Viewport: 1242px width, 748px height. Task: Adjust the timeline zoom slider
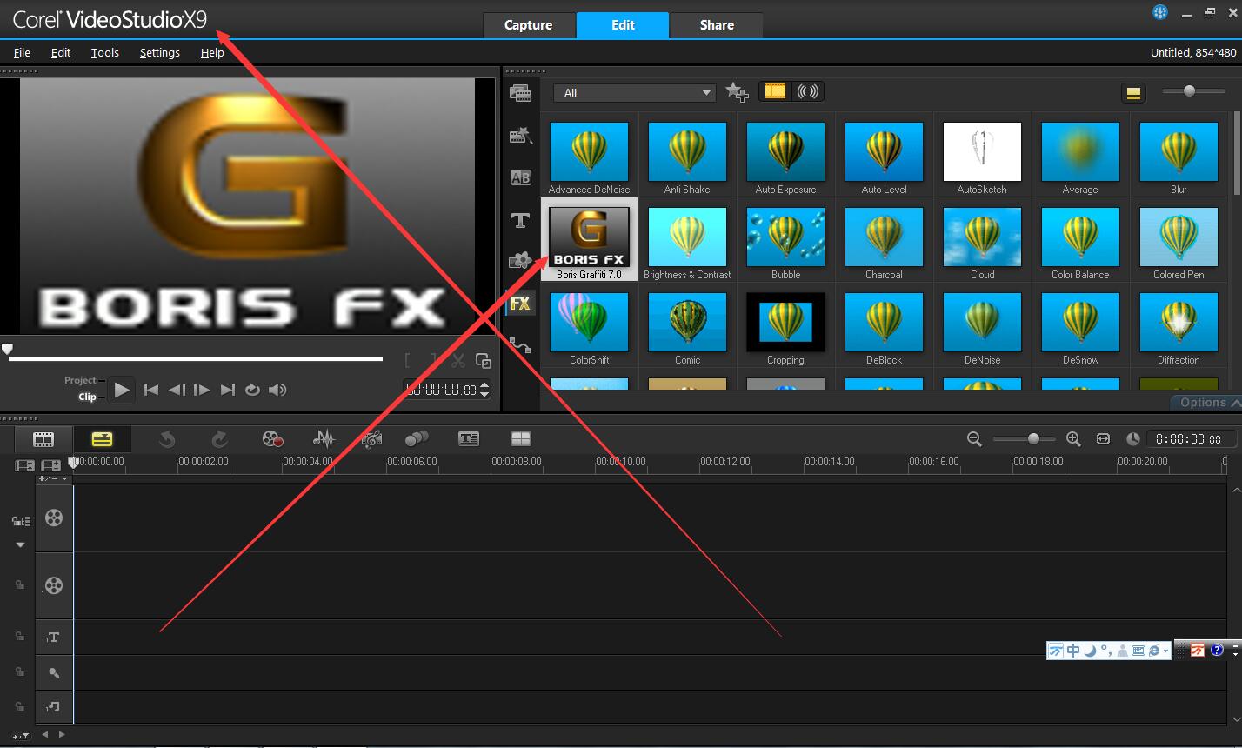pos(1032,439)
